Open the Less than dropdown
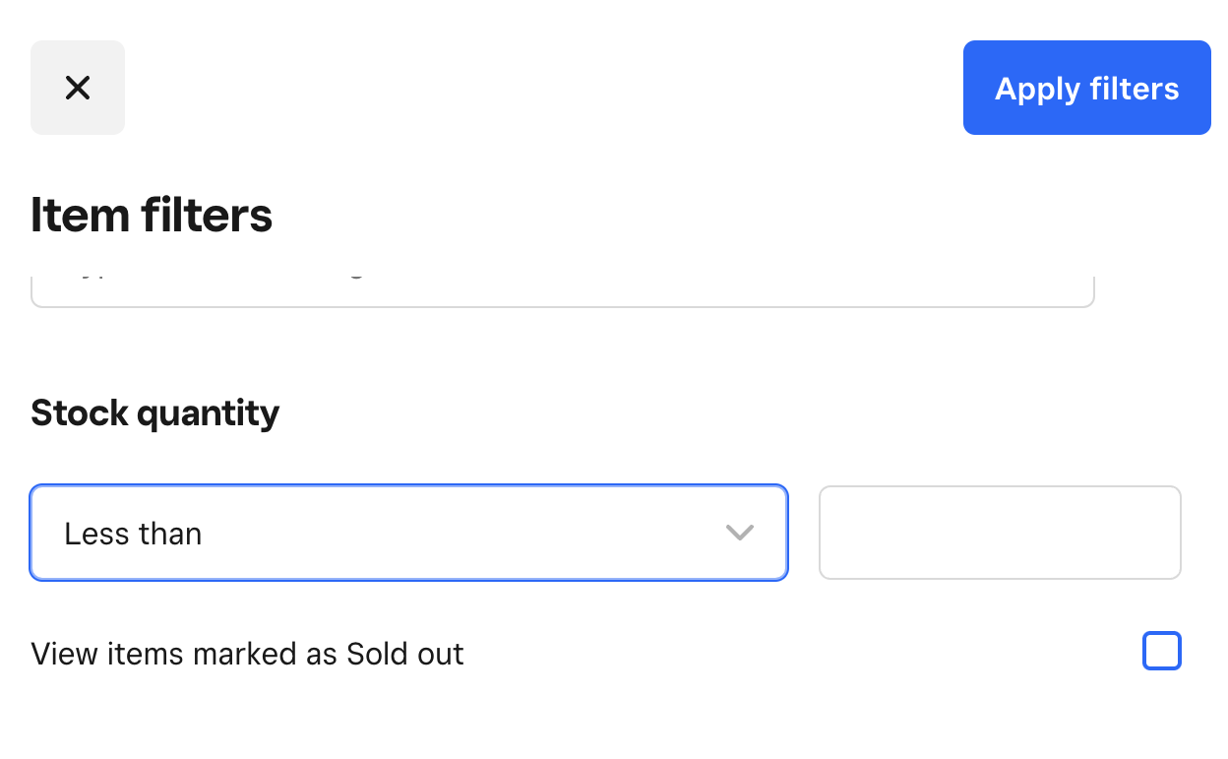This screenshot has width=1228, height=759. pyautogui.click(x=408, y=533)
